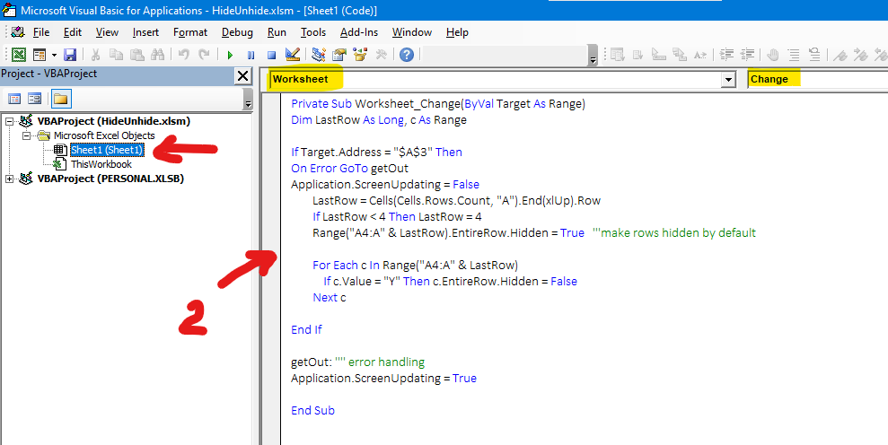888x445 pixels.
Task: Open the Tools menu
Action: click(313, 32)
